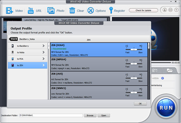The height and width of the screenshot is (123, 181).
Task: Adjust the ZEN (MPEG4) quality slider
Action: tap(134, 64)
